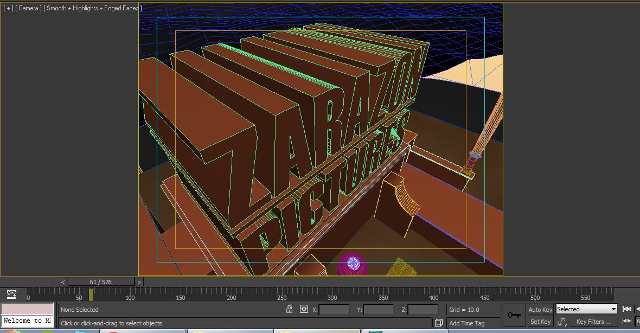Click the Key Mode Toggle icon
This screenshot has height=333, width=640.
pyautogui.click(x=627, y=322)
